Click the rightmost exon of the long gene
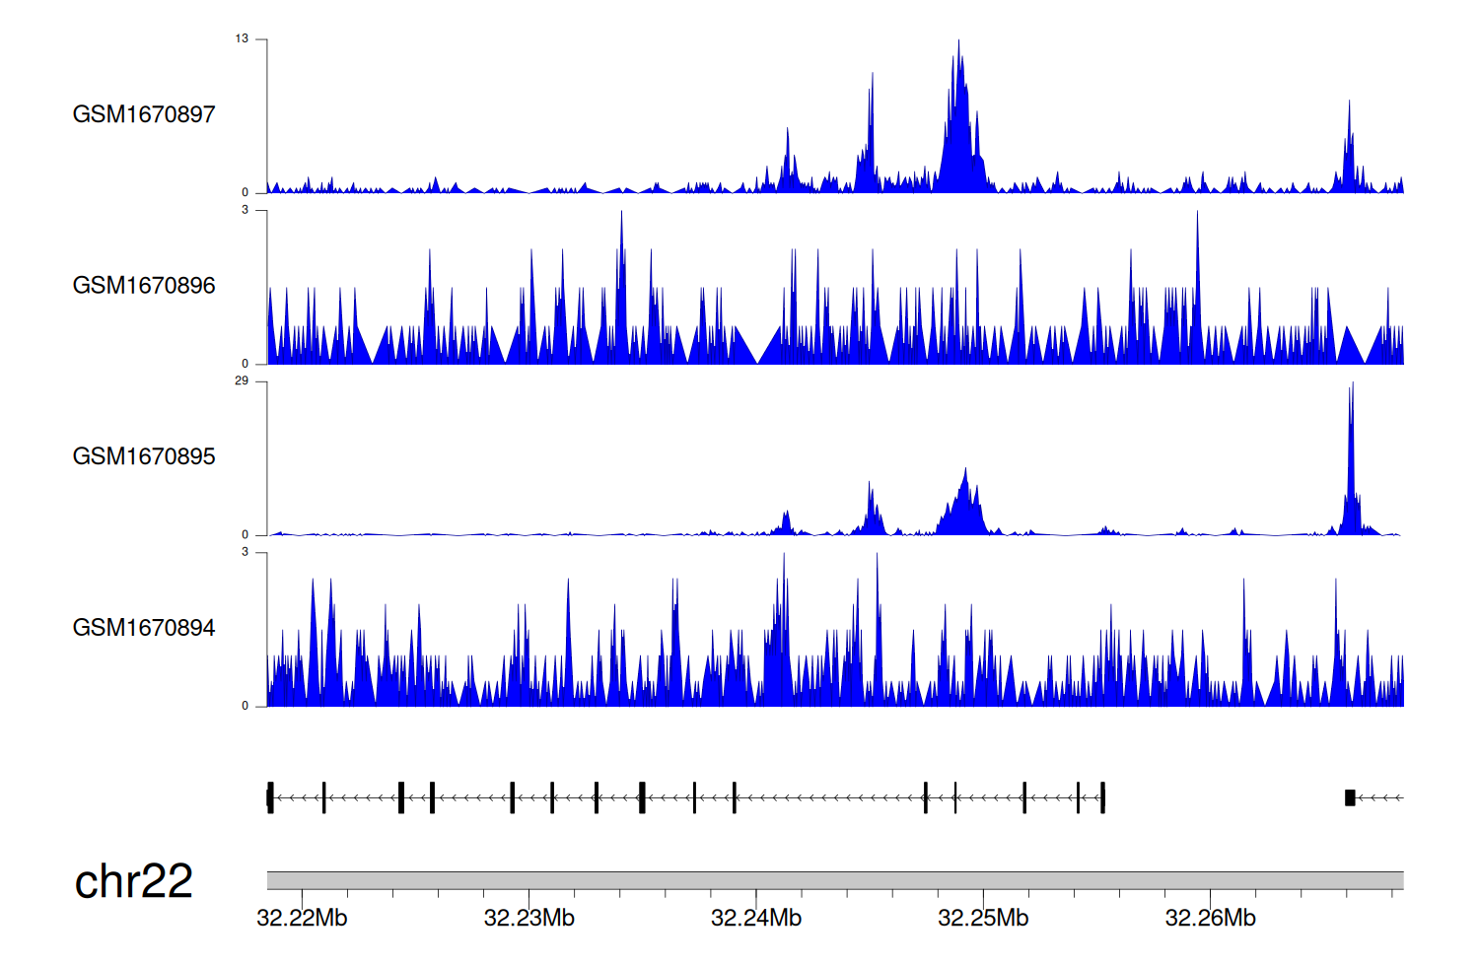Viewport: 1479px width, 966px height. 1102,797
